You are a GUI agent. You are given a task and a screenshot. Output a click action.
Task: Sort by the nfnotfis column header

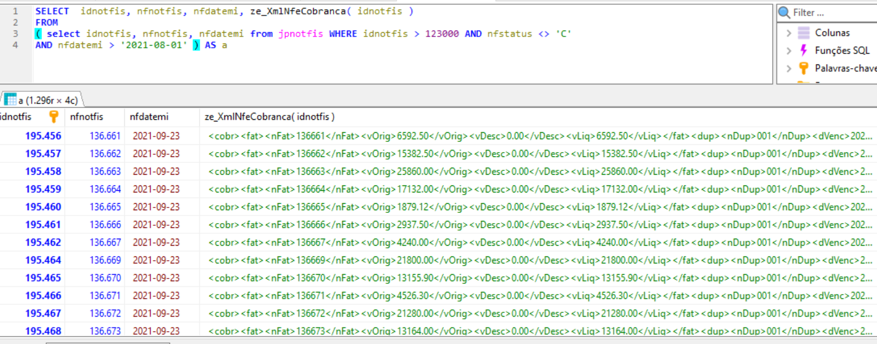(87, 117)
